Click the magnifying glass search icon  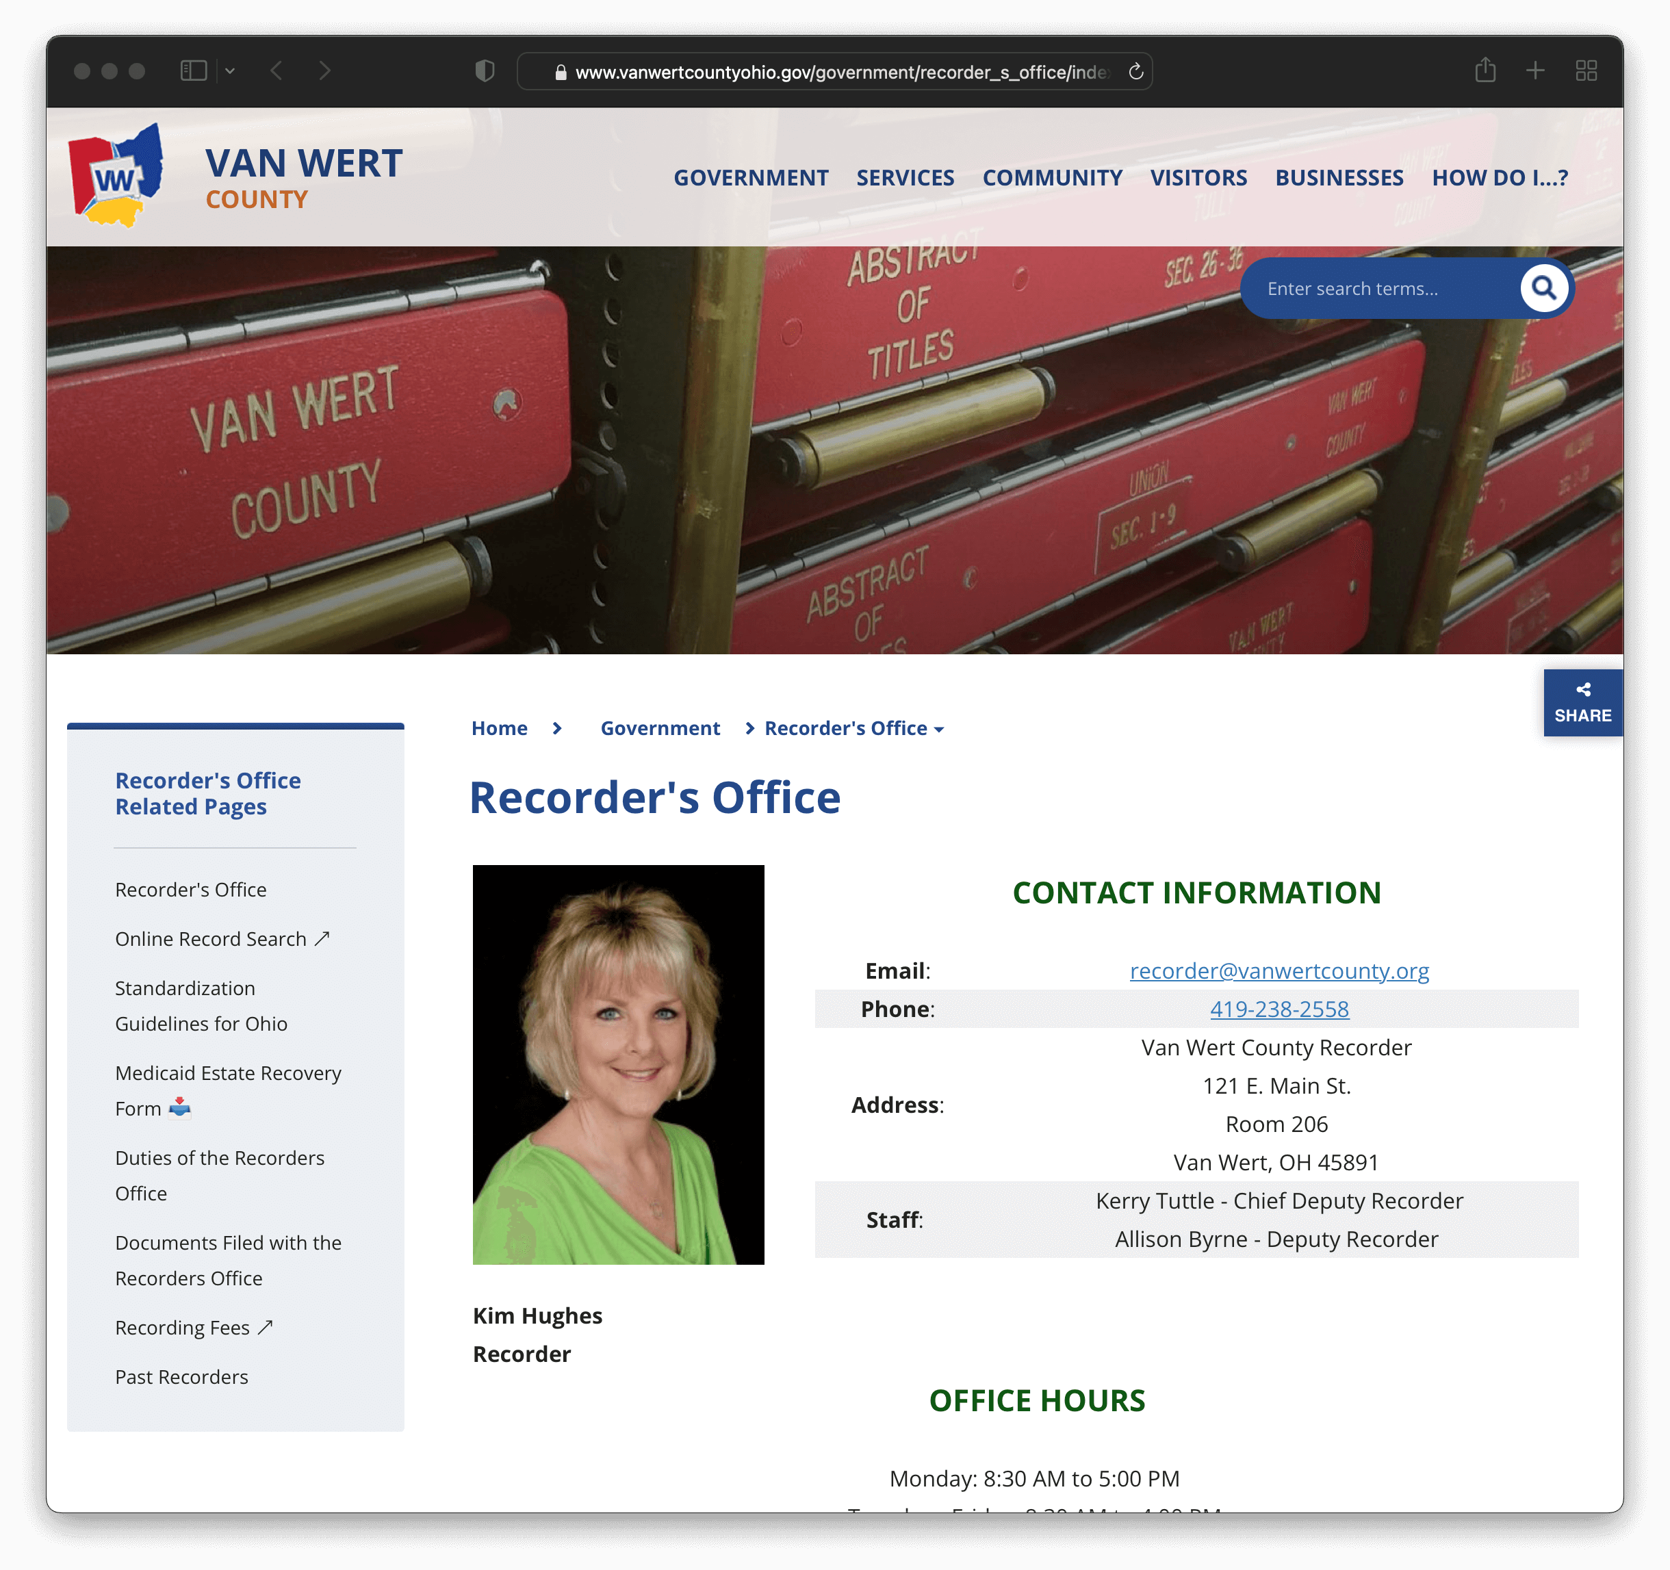coord(1543,288)
